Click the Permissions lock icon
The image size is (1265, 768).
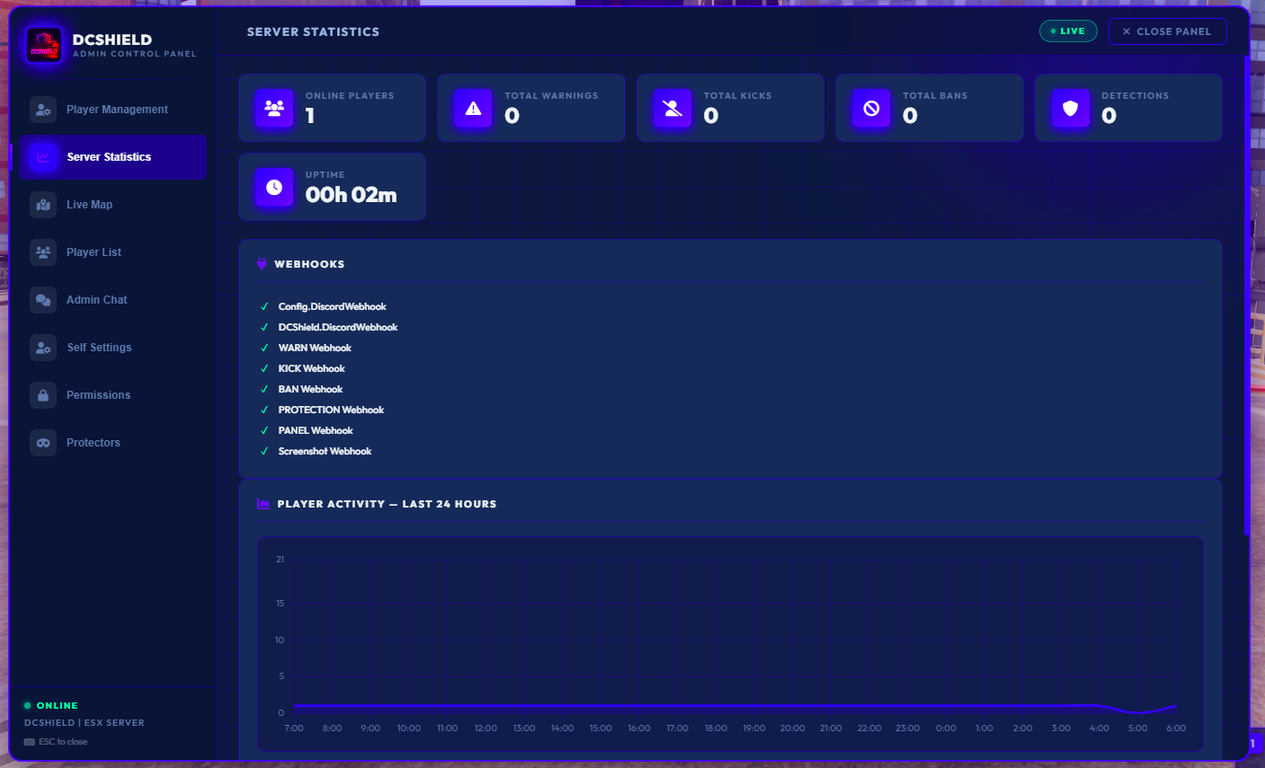tap(43, 395)
